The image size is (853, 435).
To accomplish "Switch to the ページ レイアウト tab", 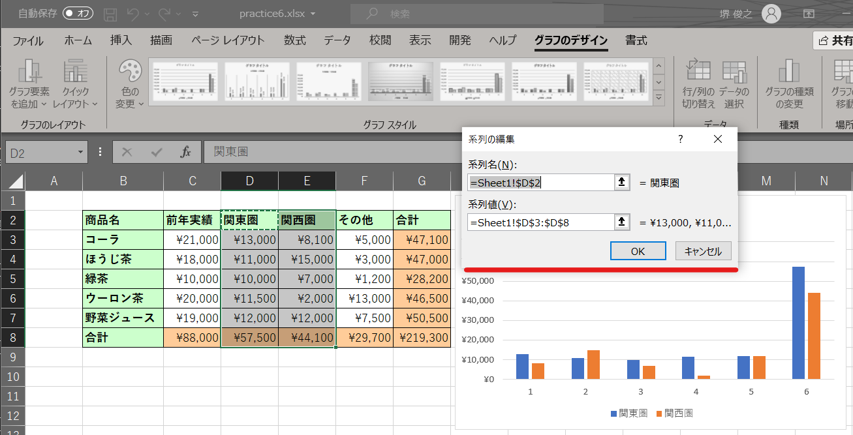I will pos(228,40).
